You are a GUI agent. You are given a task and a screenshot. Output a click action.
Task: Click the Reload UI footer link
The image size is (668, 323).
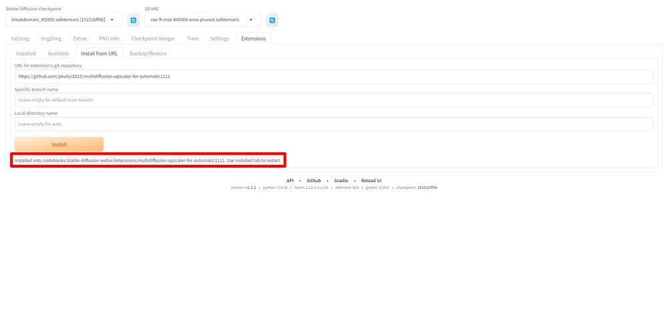coord(371,181)
